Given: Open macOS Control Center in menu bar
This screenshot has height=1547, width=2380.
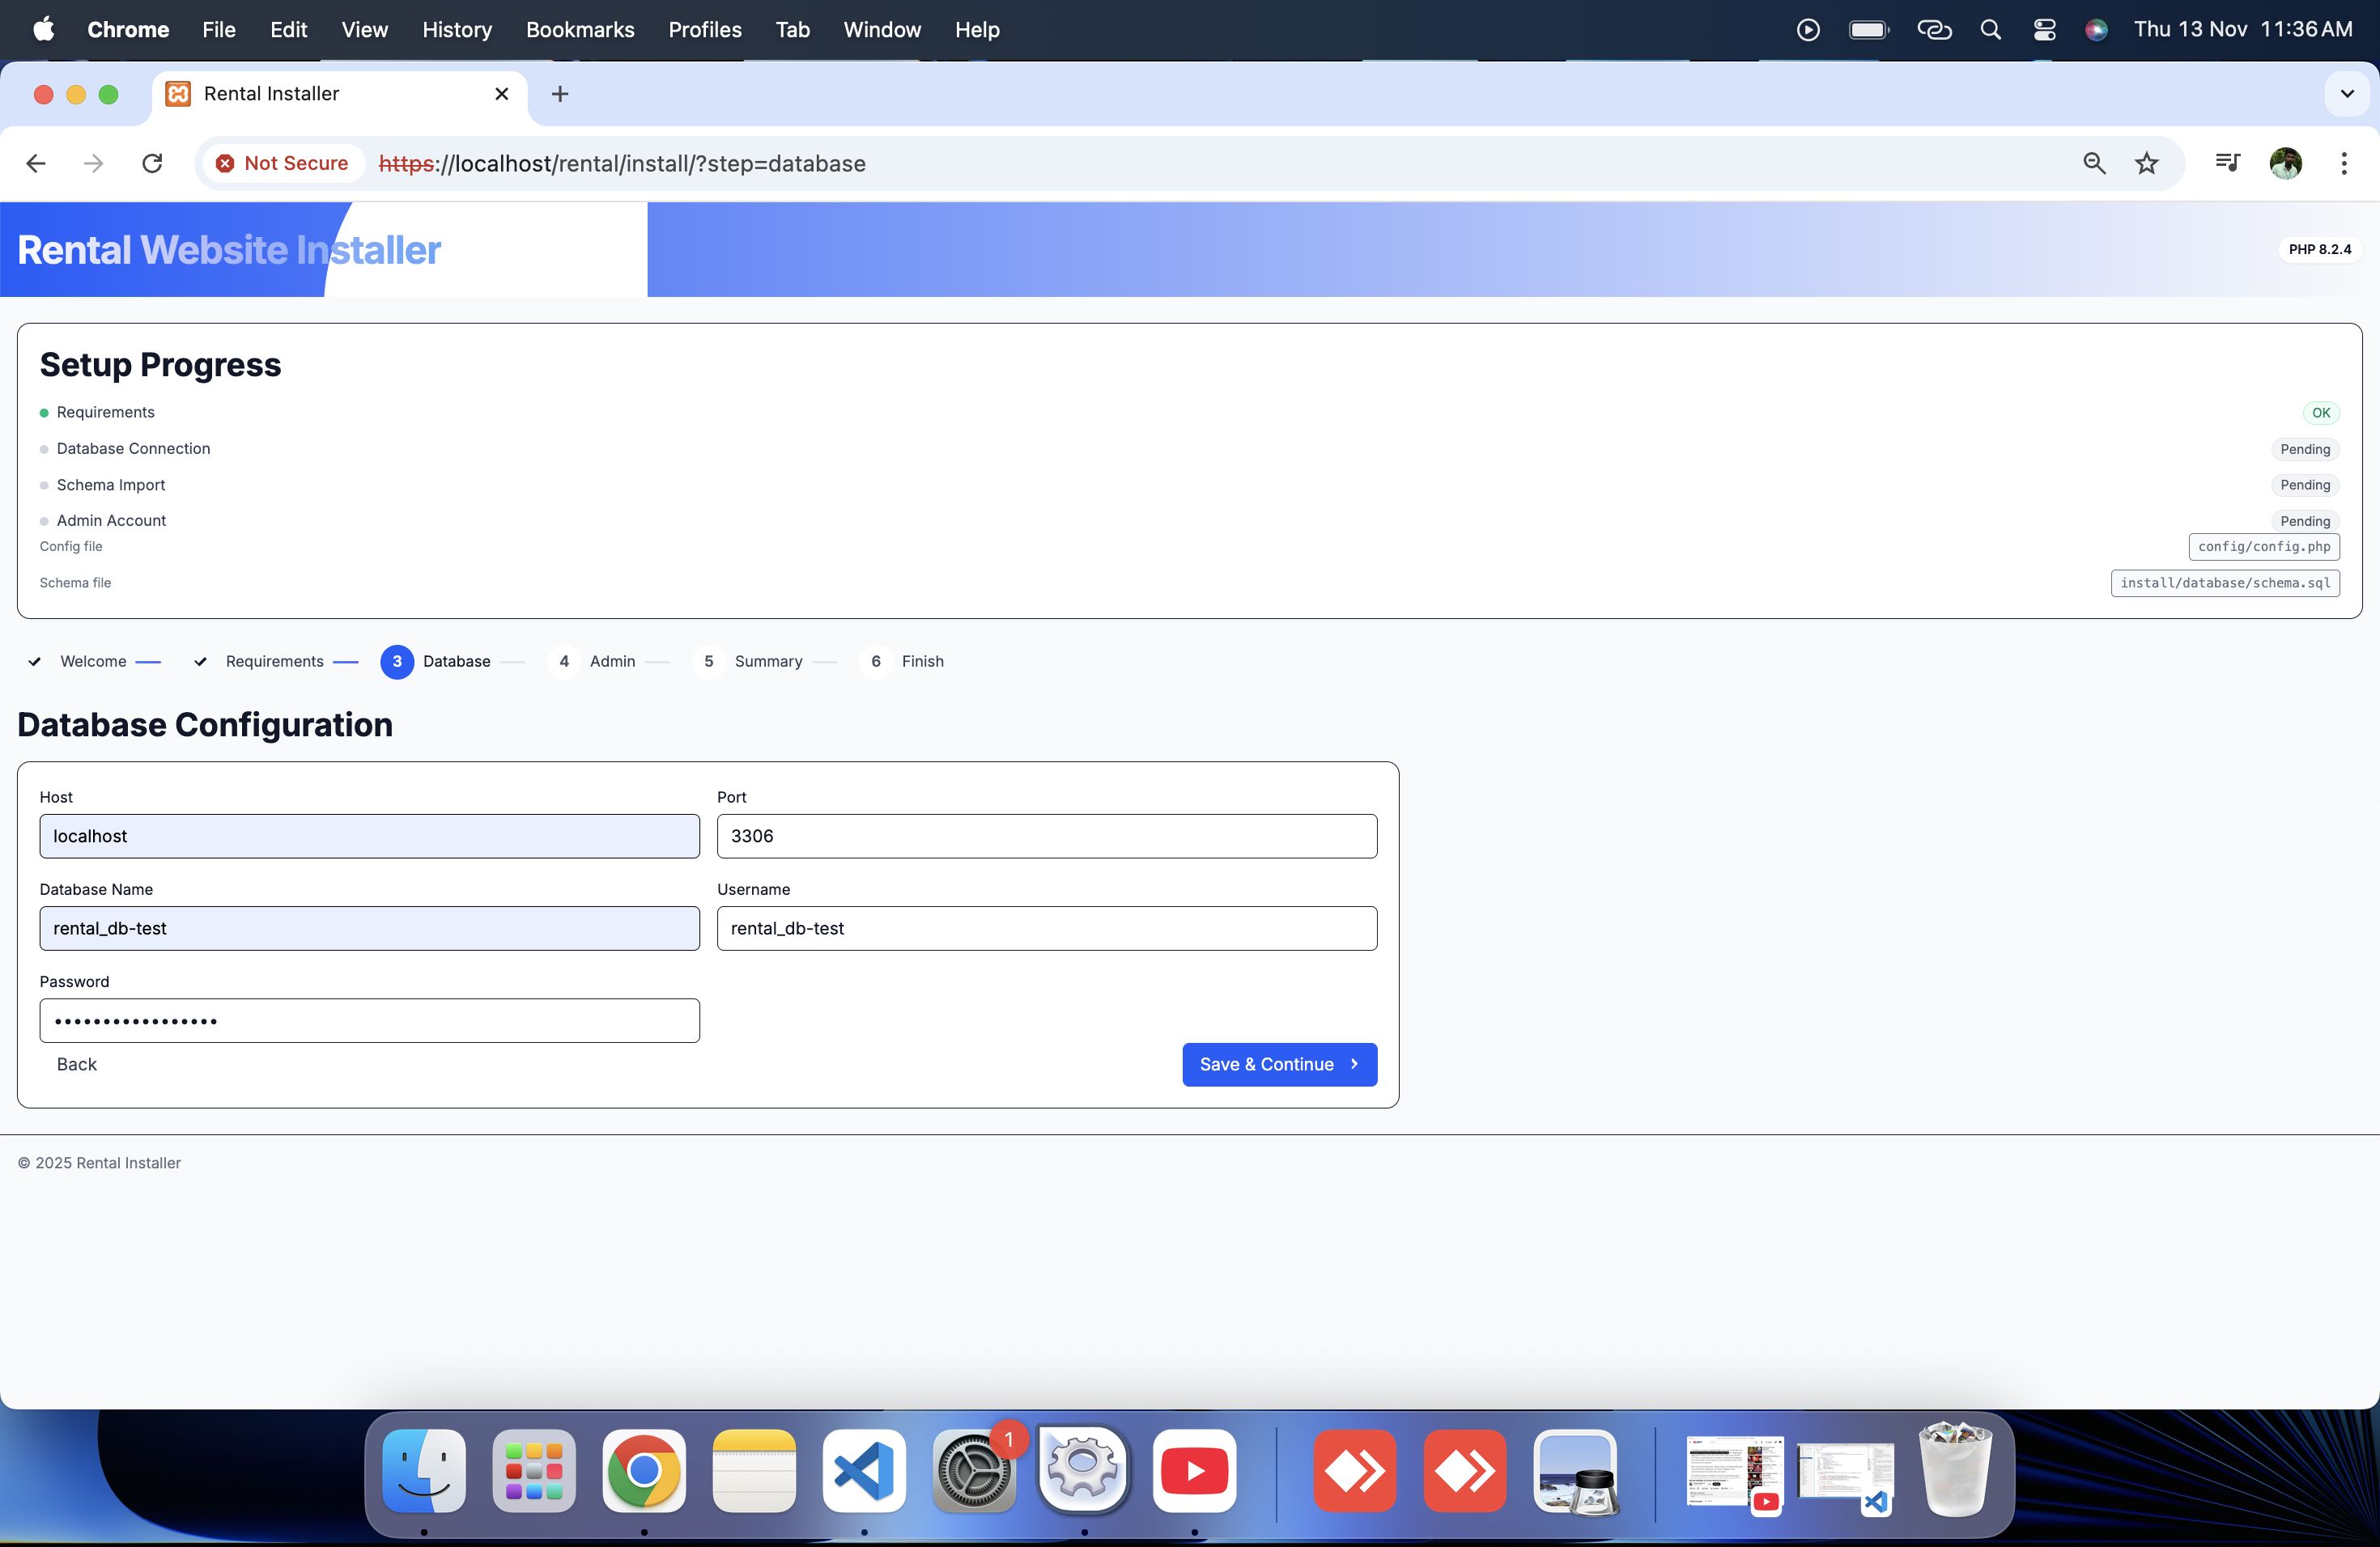Looking at the screenshot, I should click(x=2044, y=30).
